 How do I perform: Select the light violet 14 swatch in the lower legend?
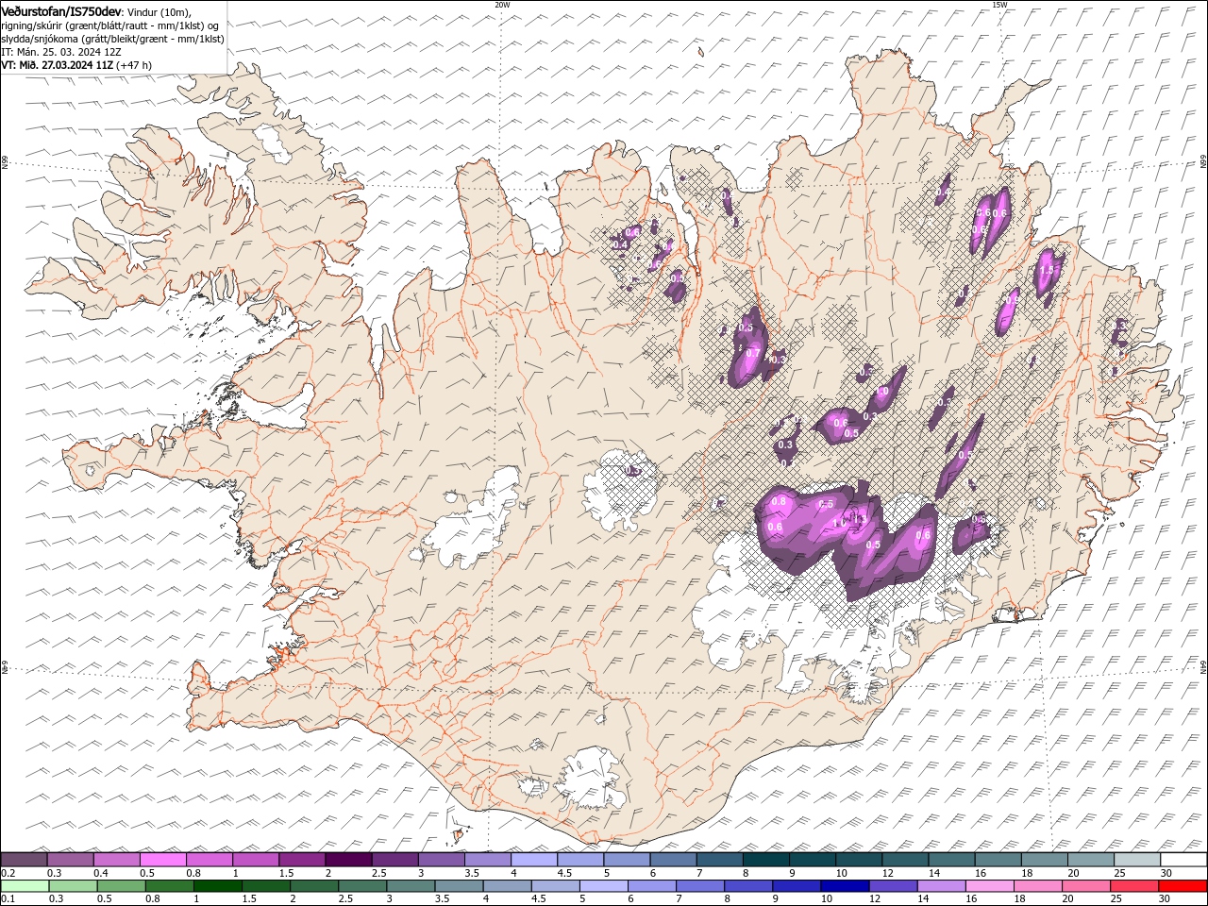(x=941, y=886)
